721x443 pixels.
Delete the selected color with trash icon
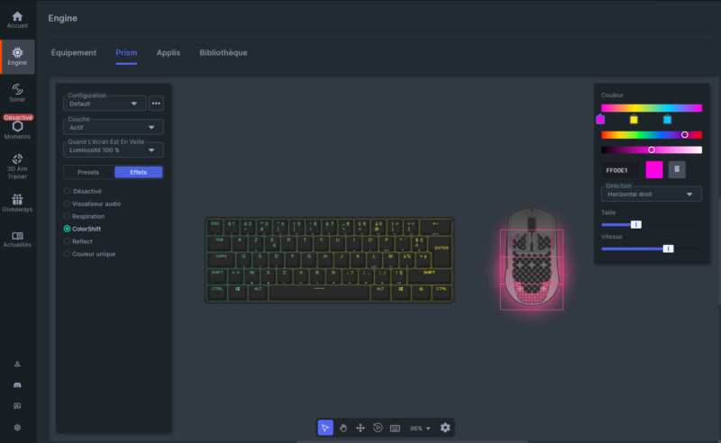[677, 169]
